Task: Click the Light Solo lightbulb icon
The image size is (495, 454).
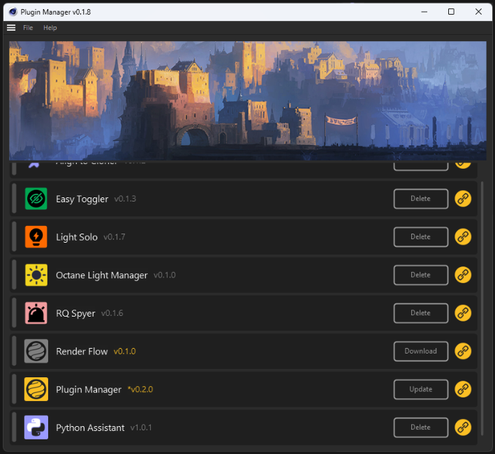Action: coord(36,237)
